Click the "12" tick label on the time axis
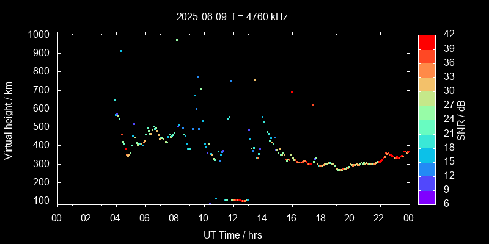This screenshot has height=244, width=489. [233, 218]
